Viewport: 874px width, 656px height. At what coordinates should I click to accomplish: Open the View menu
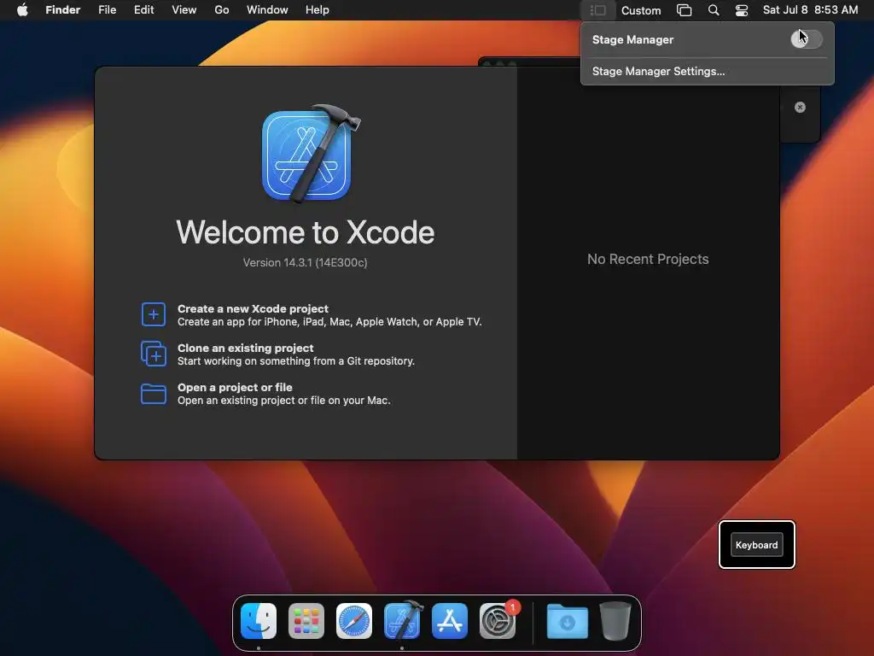184,10
